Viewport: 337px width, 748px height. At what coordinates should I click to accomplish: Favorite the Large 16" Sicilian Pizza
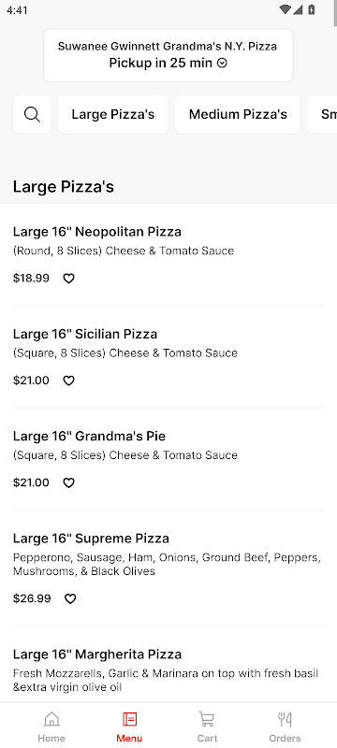(x=68, y=381)
